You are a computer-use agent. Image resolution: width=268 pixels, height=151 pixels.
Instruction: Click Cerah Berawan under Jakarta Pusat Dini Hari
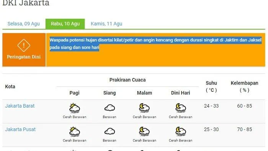pos(180,140)
